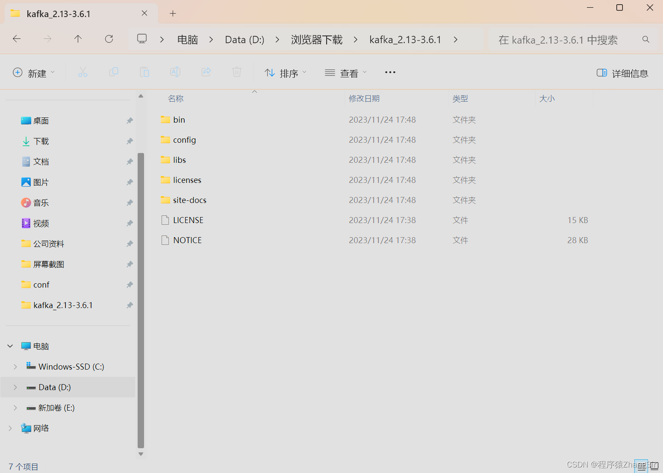Click the sidebar vertical scrollbar thumb

tap(141, 300)
